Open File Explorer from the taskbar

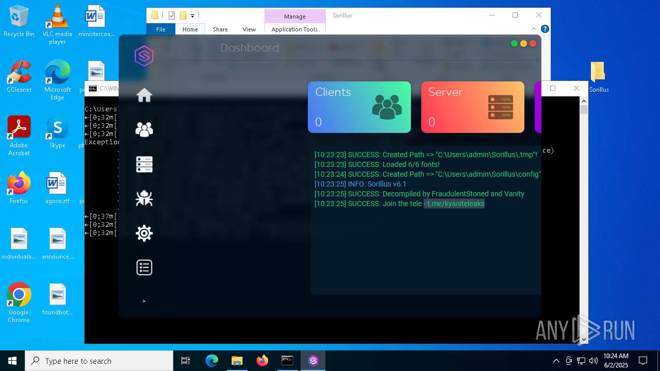237,361
